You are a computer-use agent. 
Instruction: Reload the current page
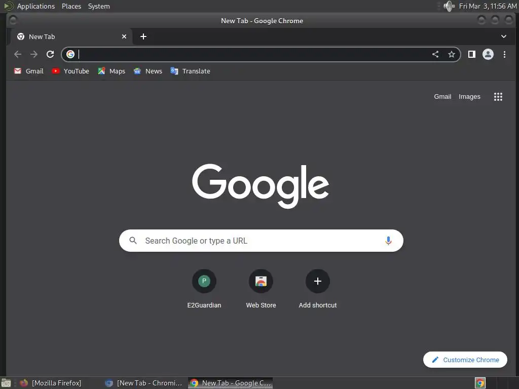50,54
